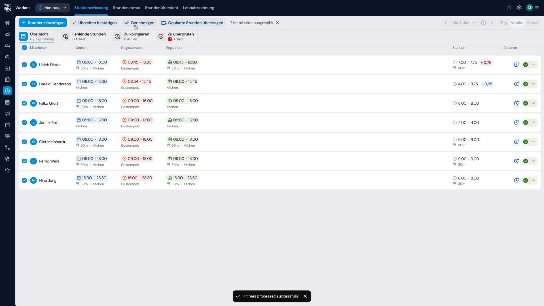Viewport: 544px width, 306px height.
Task: Toggle select-all Mitarbeiter checkbox
Action: point(24,48)
